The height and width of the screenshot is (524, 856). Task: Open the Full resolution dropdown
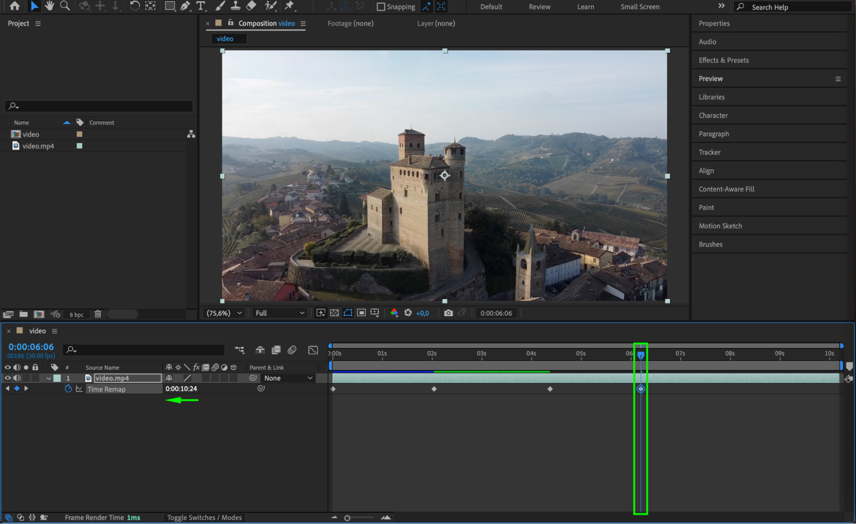[280, 313]
